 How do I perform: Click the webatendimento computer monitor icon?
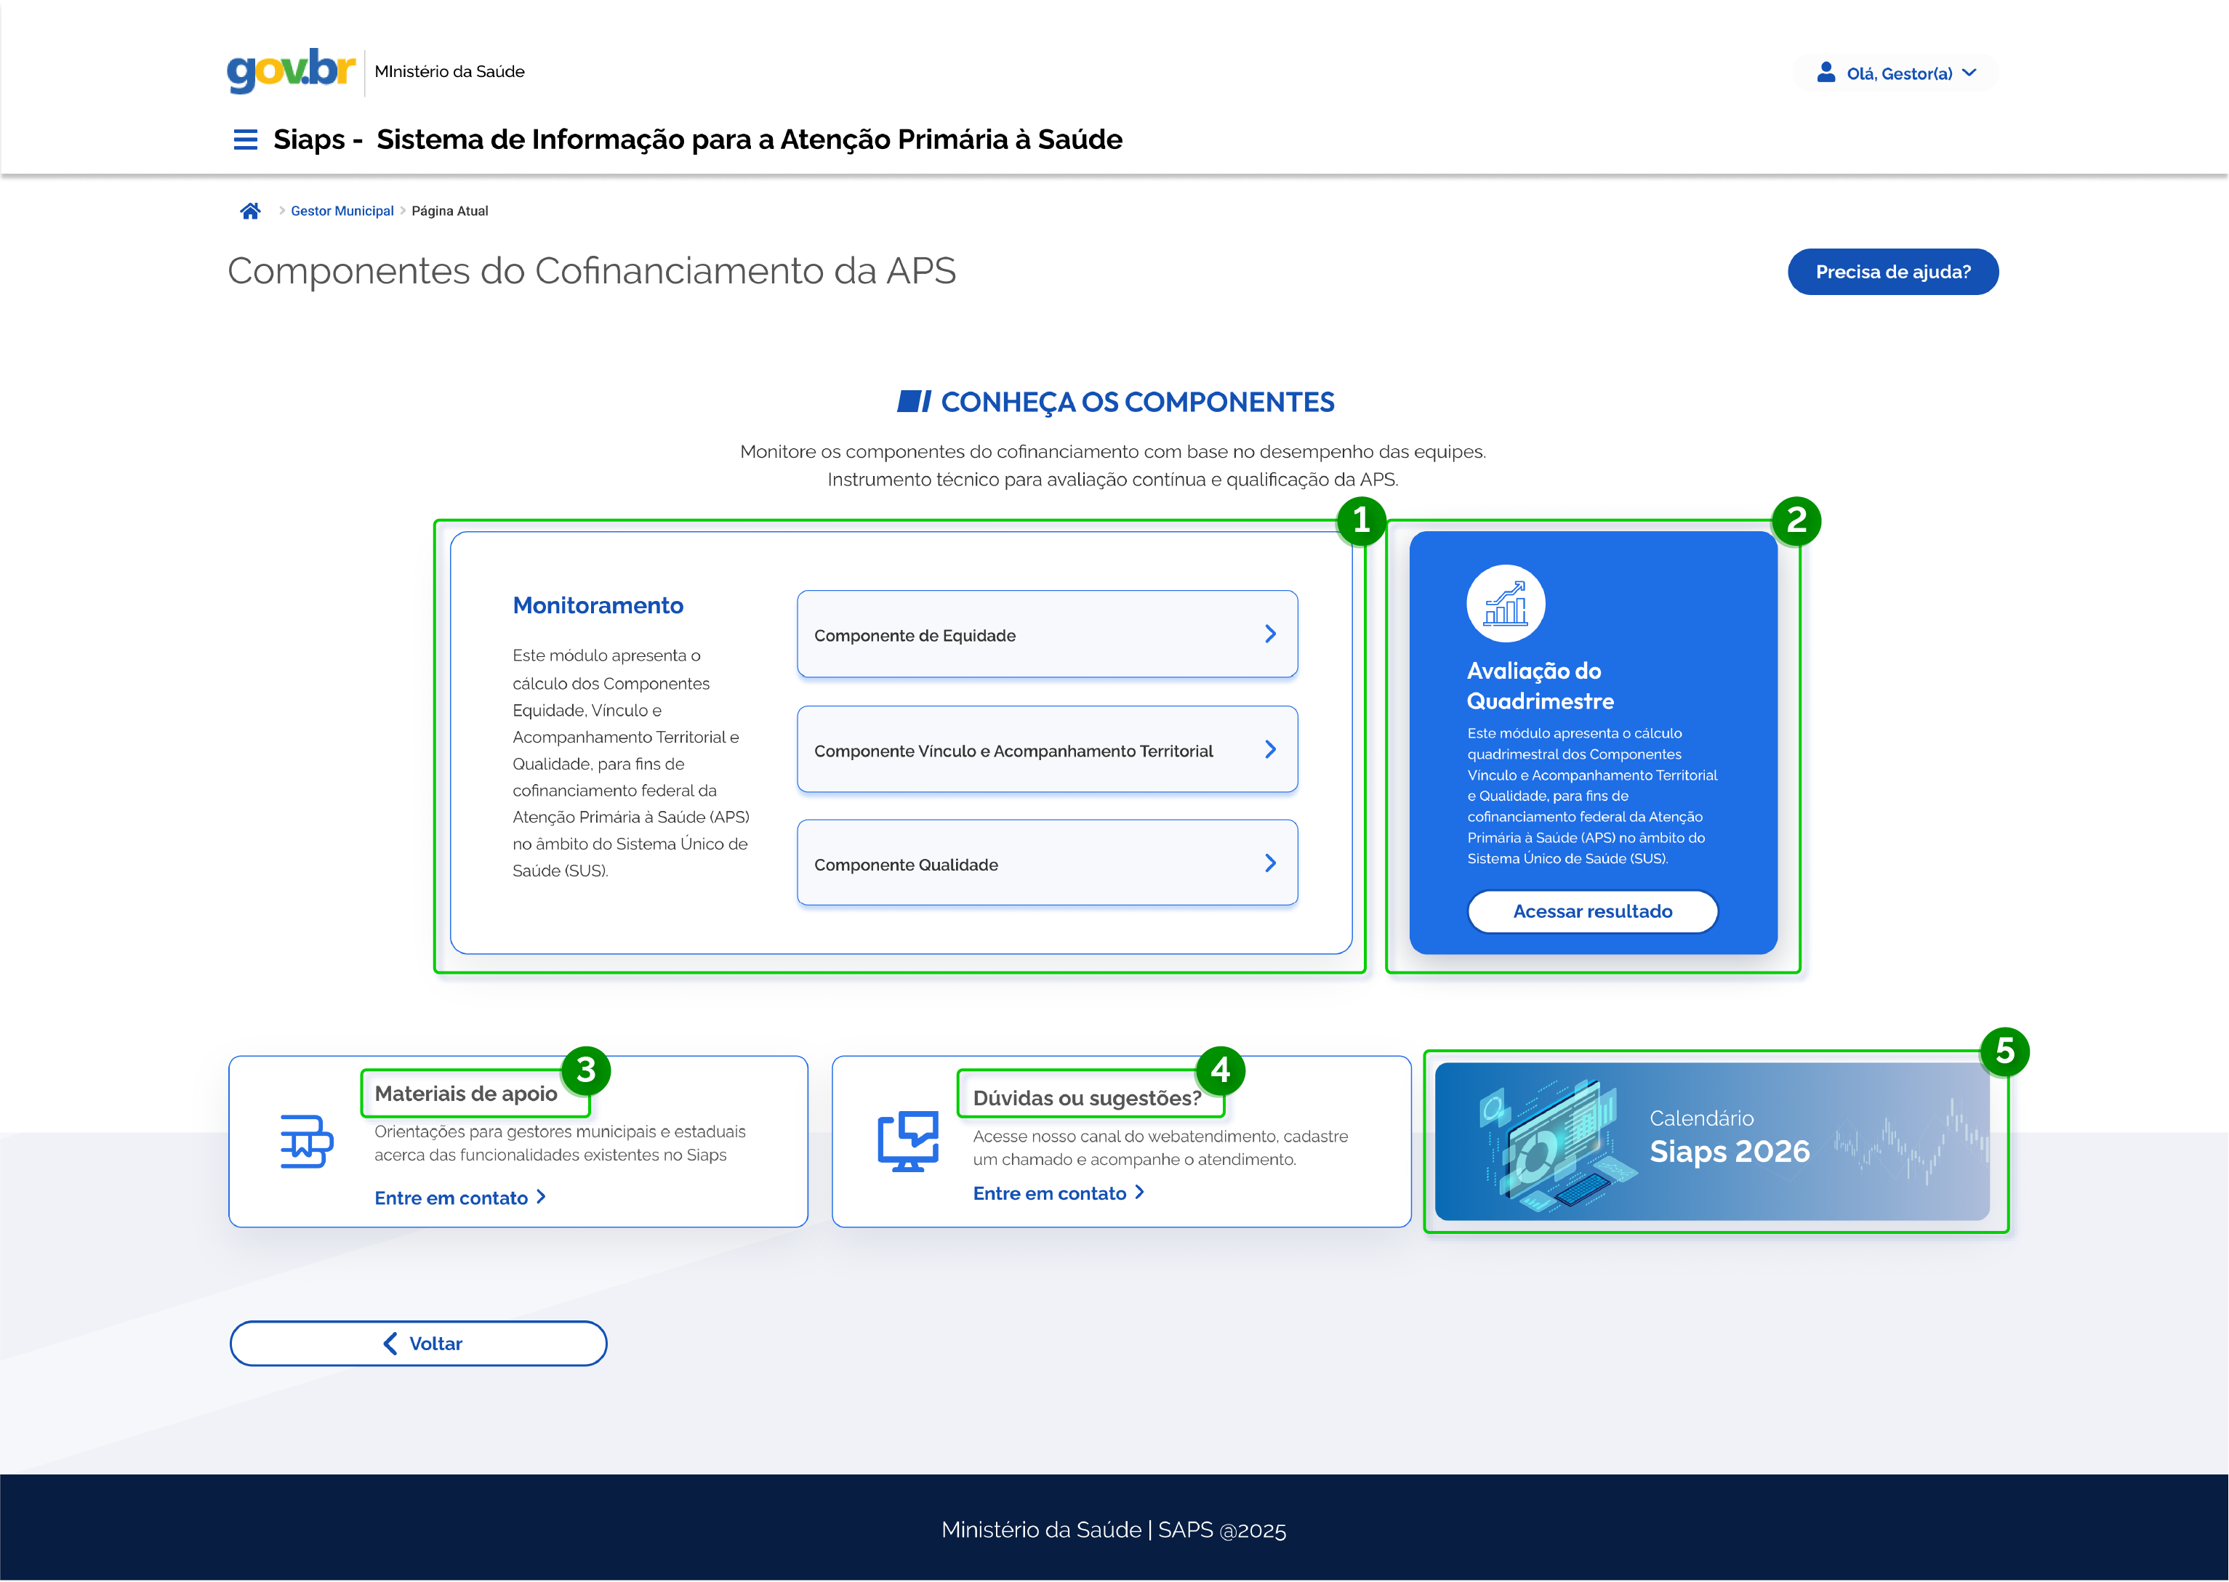point(907,1141)
